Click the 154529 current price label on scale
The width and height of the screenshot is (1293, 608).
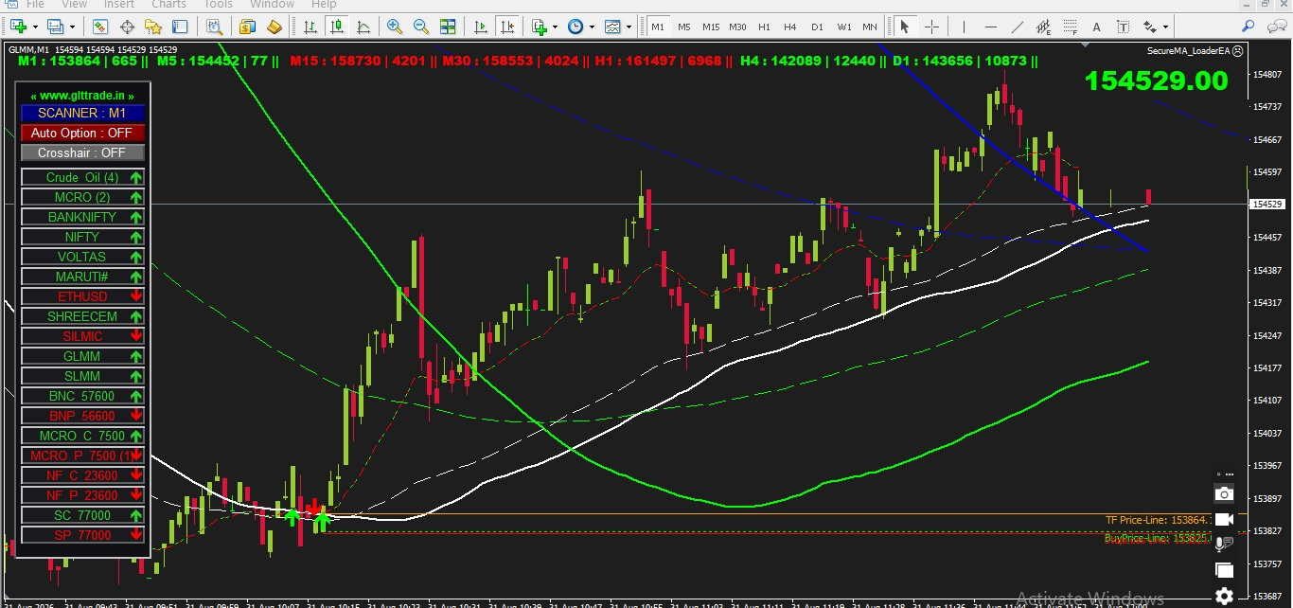(1266, 204)
